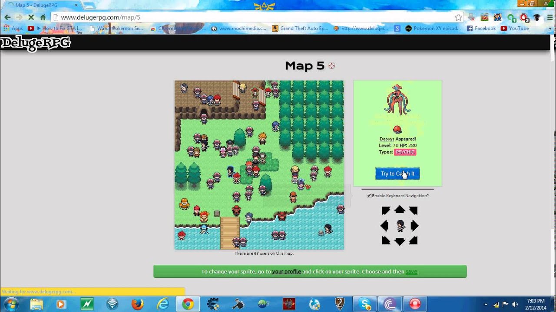Open the Facebook bookmark

(481, 28)
